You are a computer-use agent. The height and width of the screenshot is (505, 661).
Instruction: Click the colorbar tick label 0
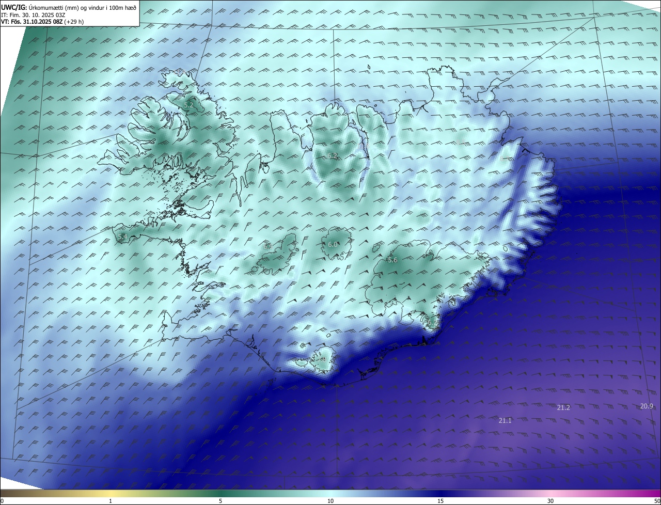coord(2,501)
